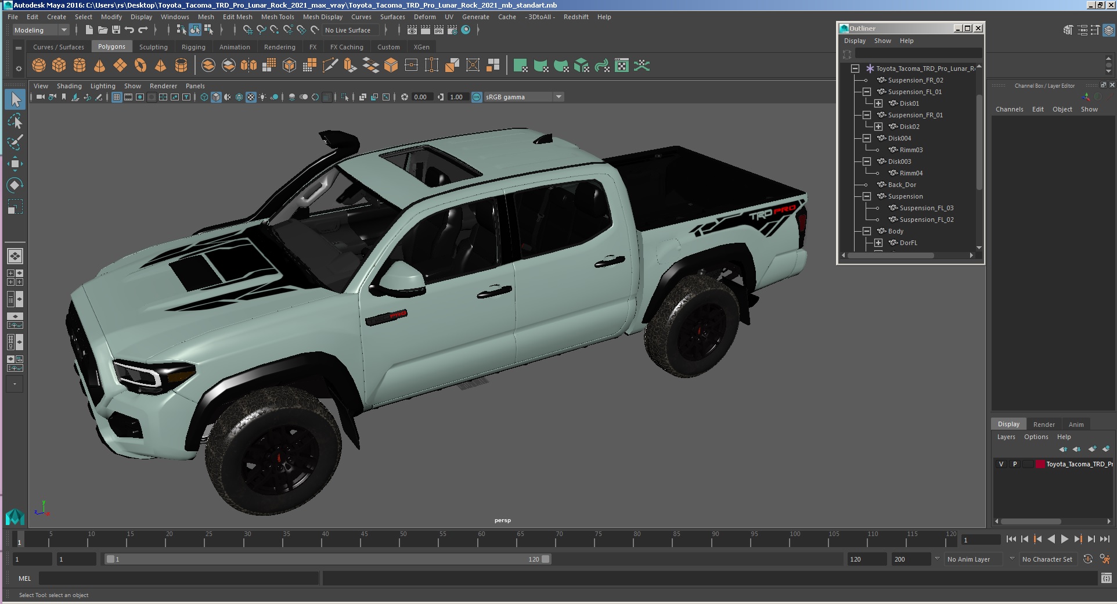Screen dimensions: 1117x604
Task: Expand the Disk01 node
Action: 878,103
